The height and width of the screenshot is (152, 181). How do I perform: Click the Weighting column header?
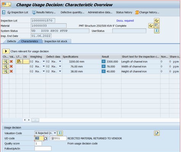coord(38,57)
